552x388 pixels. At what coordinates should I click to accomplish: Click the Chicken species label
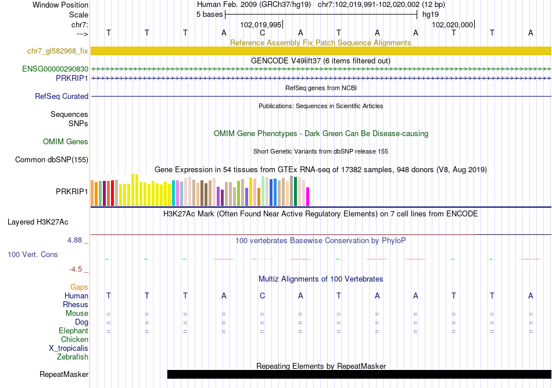74,339
